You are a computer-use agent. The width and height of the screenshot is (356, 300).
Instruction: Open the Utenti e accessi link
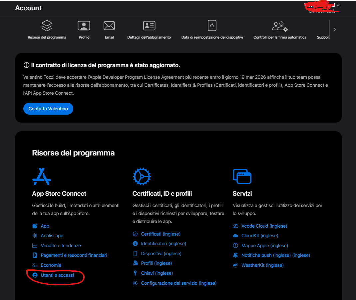pyautogui.click(x=57, y=275)
